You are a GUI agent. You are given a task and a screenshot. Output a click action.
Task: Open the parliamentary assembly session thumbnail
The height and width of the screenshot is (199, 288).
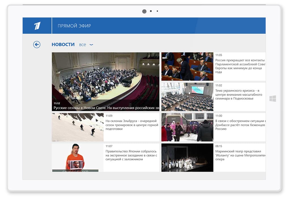pyautogui.click(x=187, y=66)
